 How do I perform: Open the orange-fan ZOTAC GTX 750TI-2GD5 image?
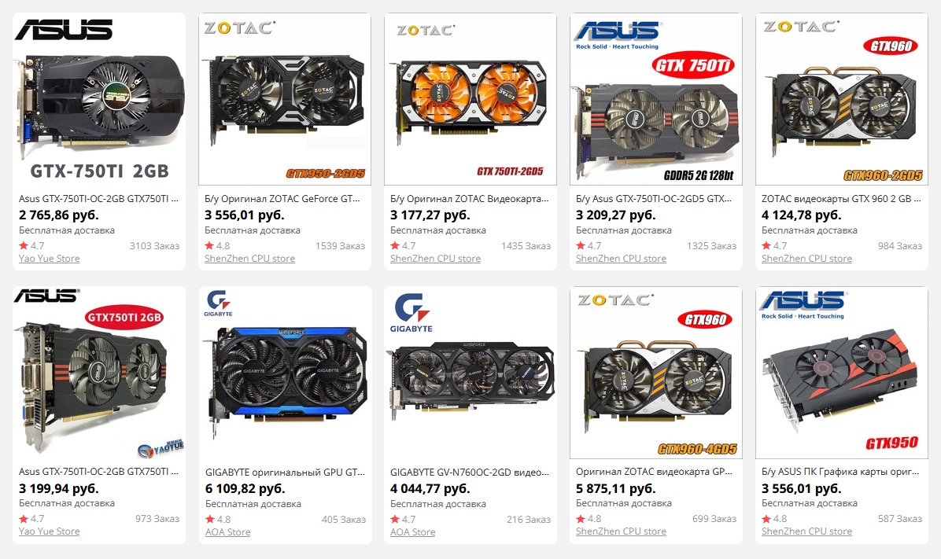pyautogui.click(x=470, y=99)
